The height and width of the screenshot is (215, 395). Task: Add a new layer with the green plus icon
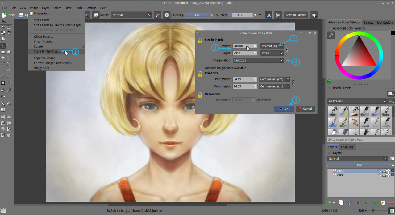tap(329, 202)
